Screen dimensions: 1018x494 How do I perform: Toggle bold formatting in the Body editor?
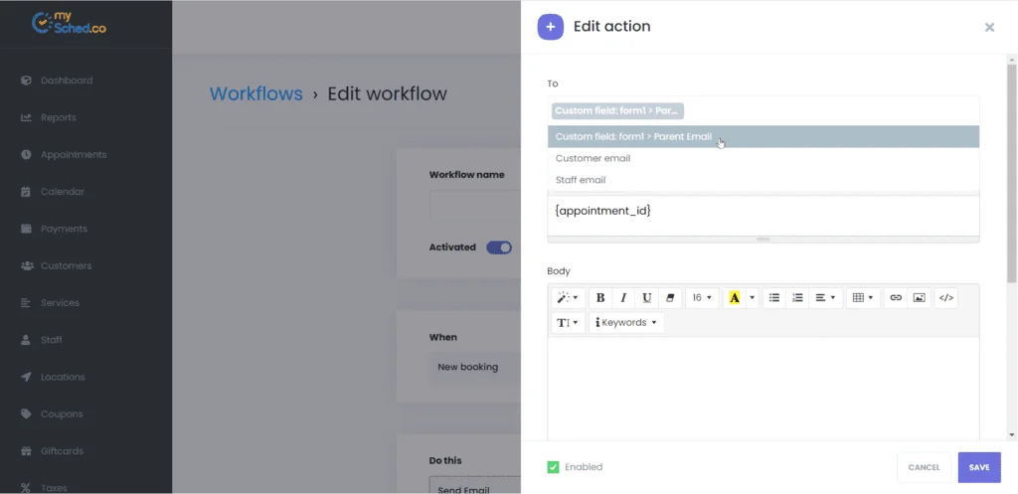pyautogui.click(x=600, y=298)
